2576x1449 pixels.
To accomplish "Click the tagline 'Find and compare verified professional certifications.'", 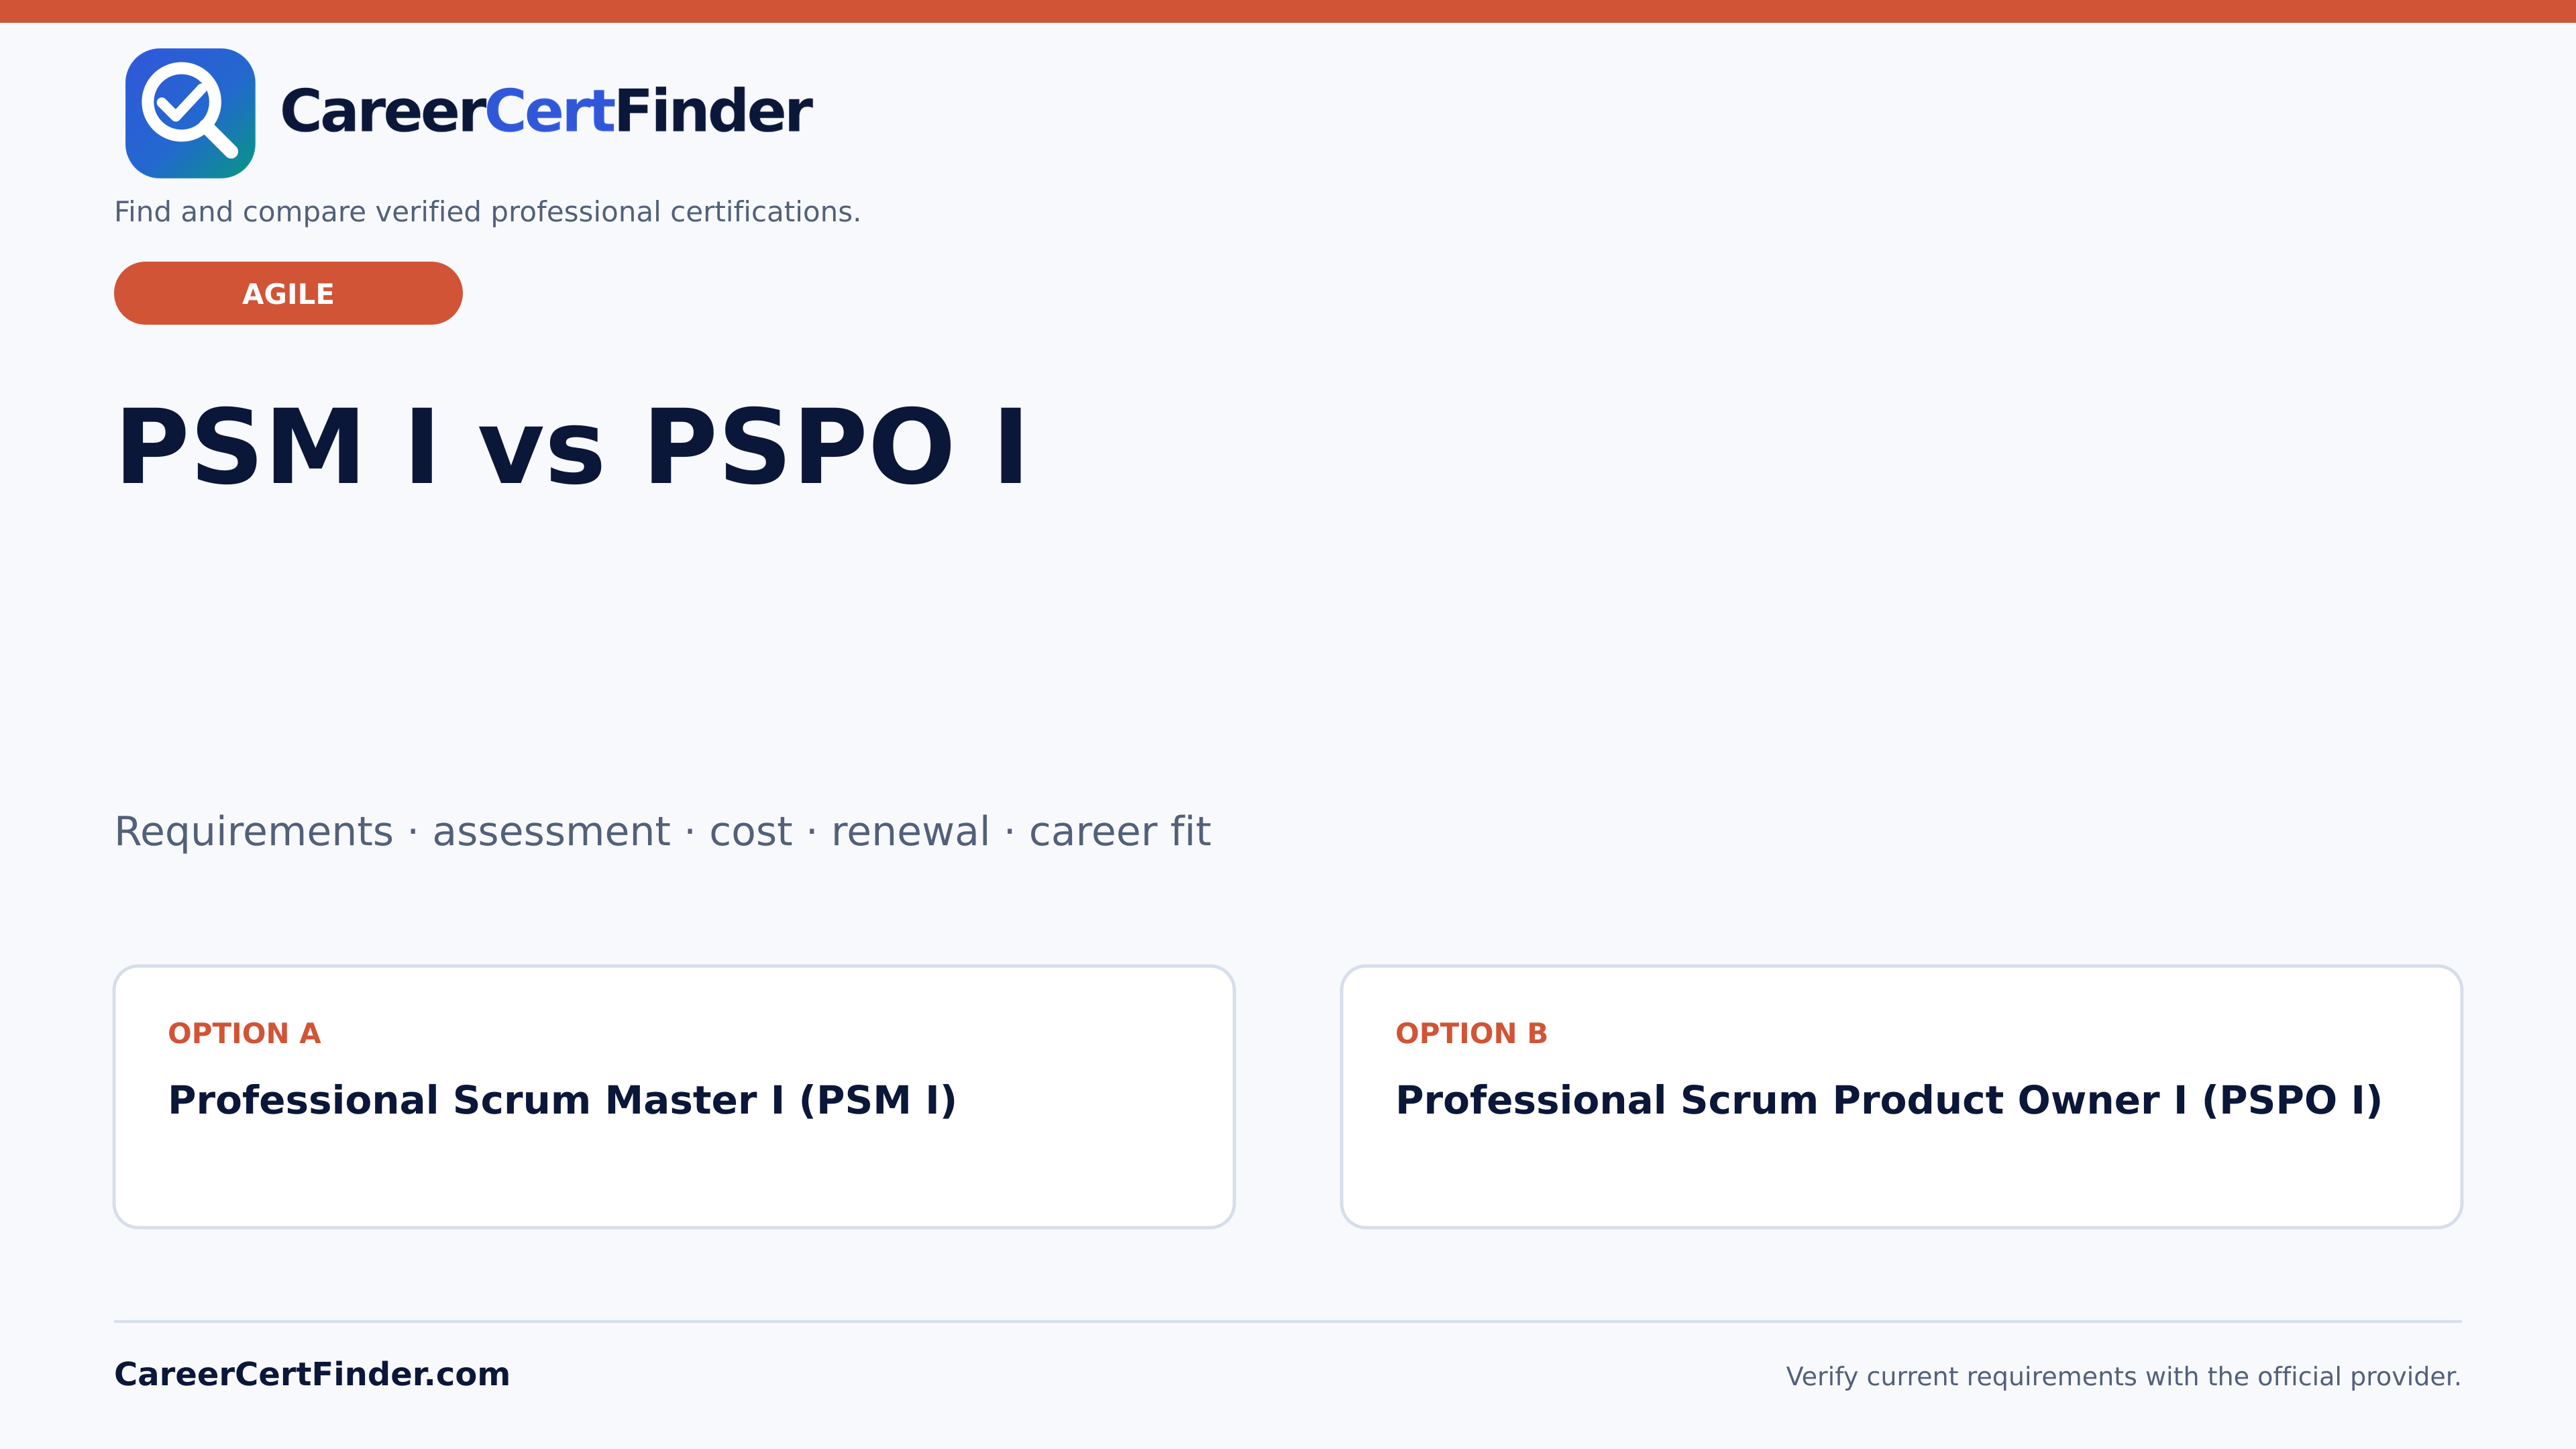I will (x=487, y=212).
